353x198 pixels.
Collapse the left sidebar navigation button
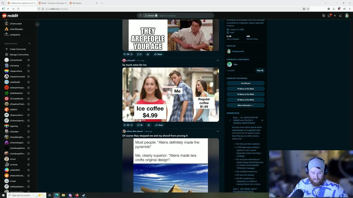tap(37, 24)
